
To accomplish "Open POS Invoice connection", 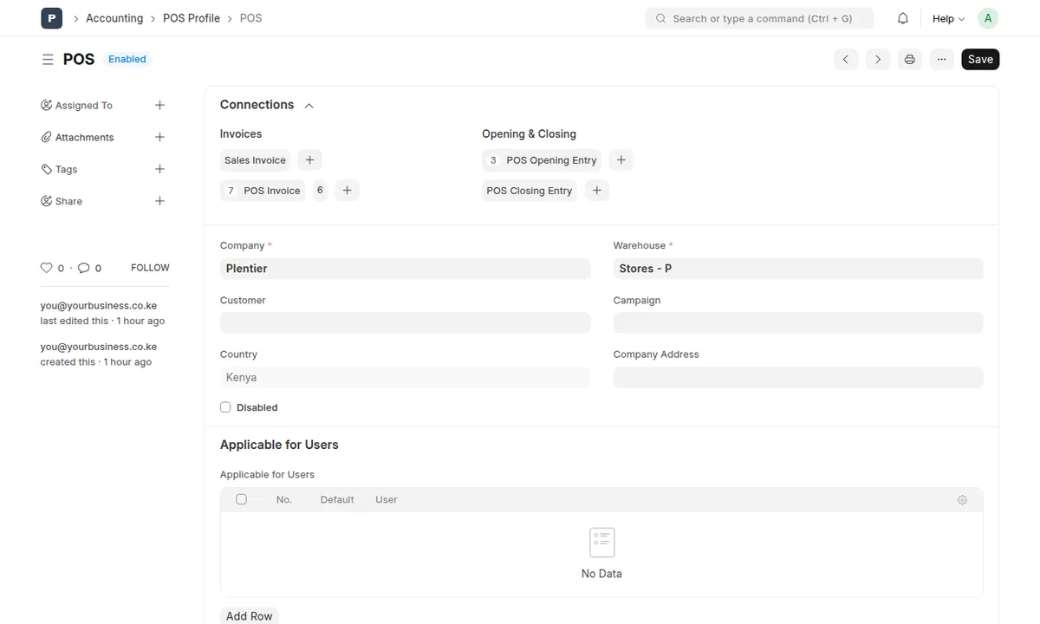I will [x=263, y=191].
